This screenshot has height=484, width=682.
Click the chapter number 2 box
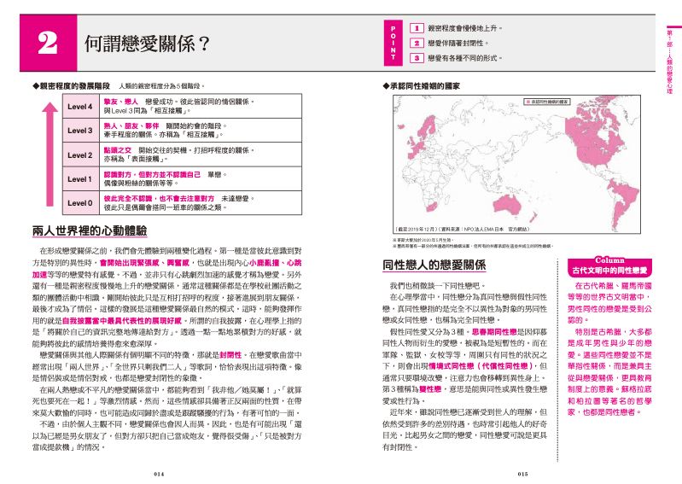49,43
